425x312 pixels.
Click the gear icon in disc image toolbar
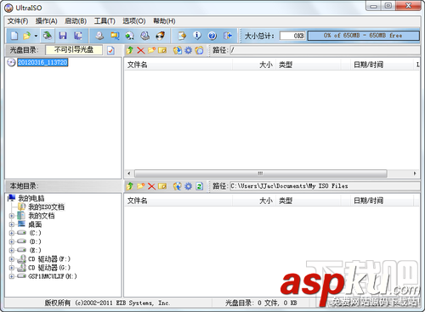(x=188, y=50)
